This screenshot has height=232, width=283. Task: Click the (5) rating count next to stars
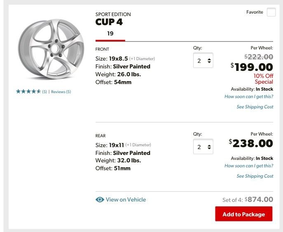point(44,92)
